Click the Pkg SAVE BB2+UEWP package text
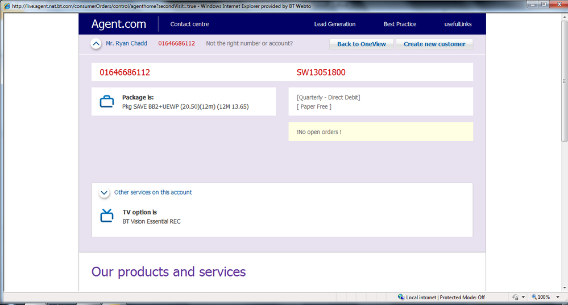Viewport: 568px width, 305px height. pyautogui.click(x=185, y=106)
